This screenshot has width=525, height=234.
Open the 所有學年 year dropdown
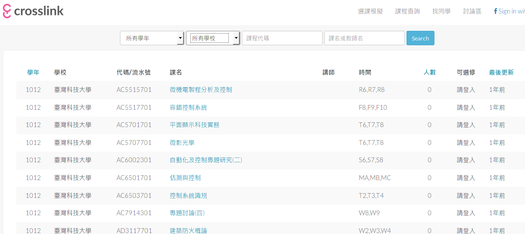152,38
